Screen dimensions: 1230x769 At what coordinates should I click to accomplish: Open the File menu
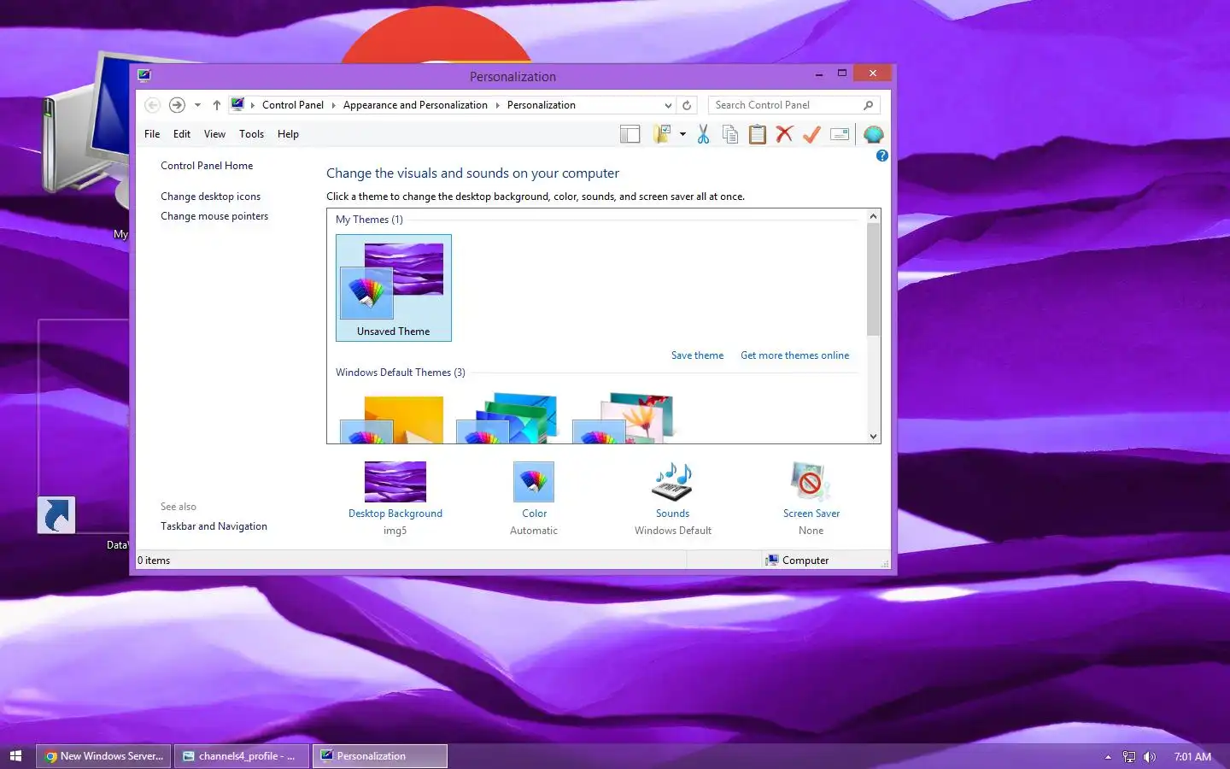coord(152,134)
